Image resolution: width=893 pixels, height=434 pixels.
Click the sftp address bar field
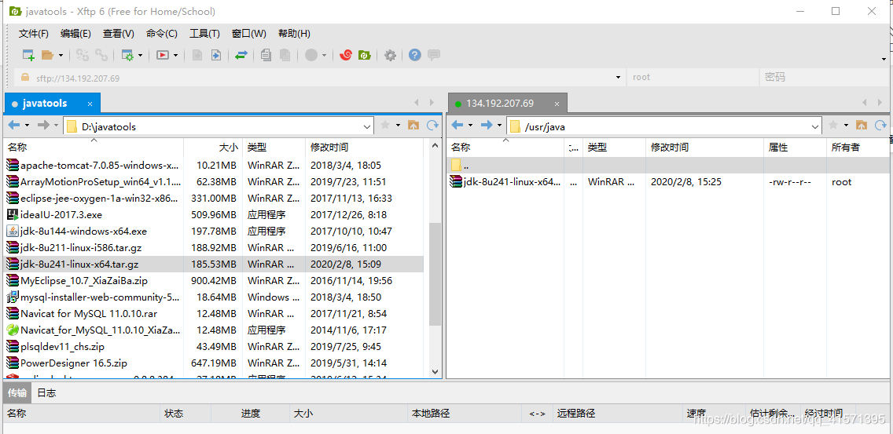[320, 78]
